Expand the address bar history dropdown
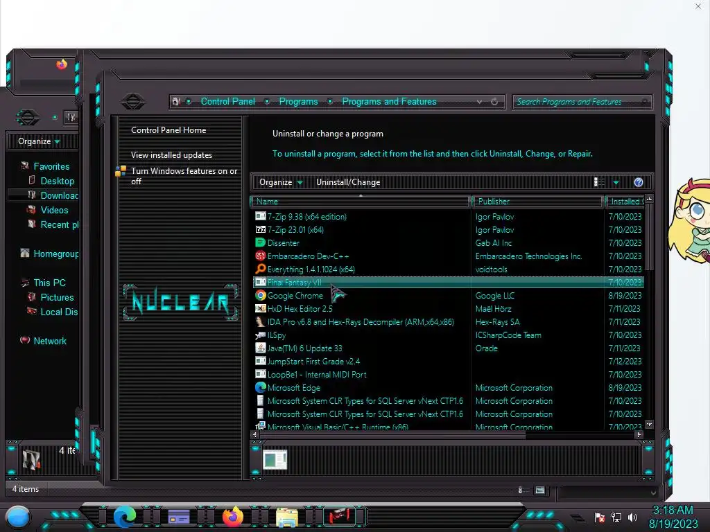The height and width of the screenshot is (532, 710). click(x=479, y=102)
